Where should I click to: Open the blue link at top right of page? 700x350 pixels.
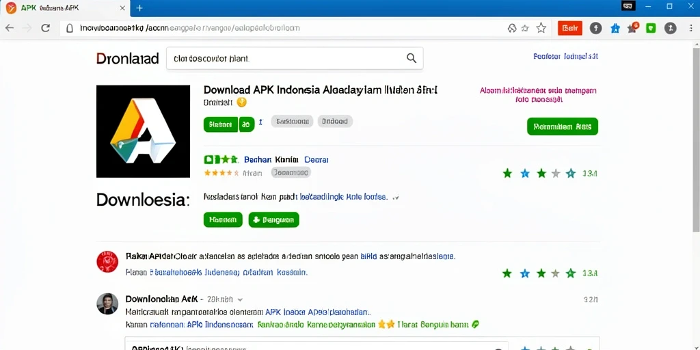coord(565,57)
